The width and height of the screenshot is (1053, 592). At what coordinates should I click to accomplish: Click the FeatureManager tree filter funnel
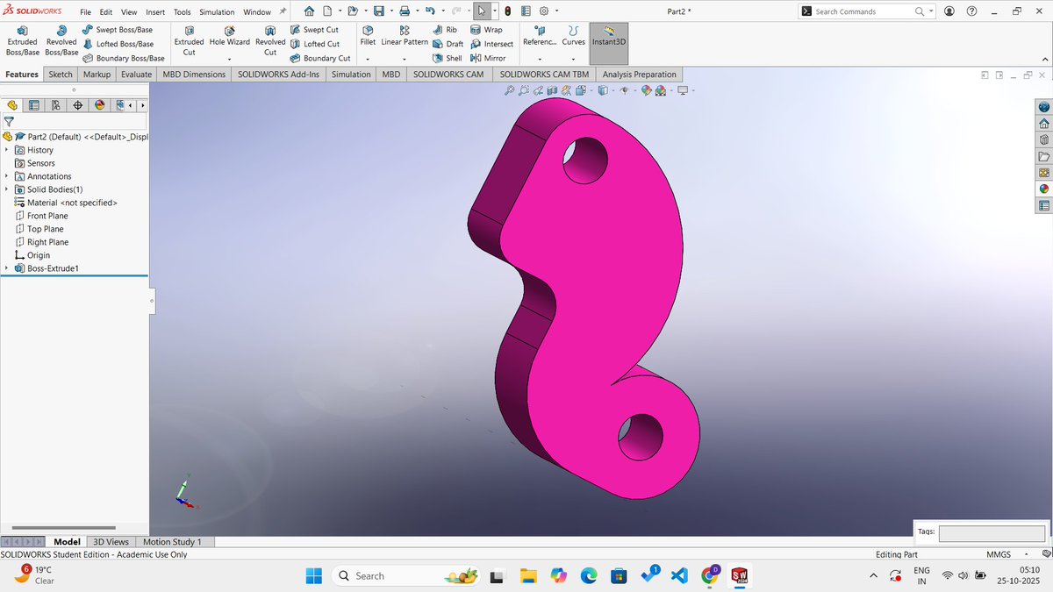tap(9, 122)
